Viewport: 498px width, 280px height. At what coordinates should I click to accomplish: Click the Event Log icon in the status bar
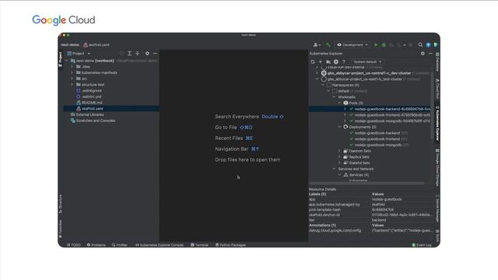point(413,245)
